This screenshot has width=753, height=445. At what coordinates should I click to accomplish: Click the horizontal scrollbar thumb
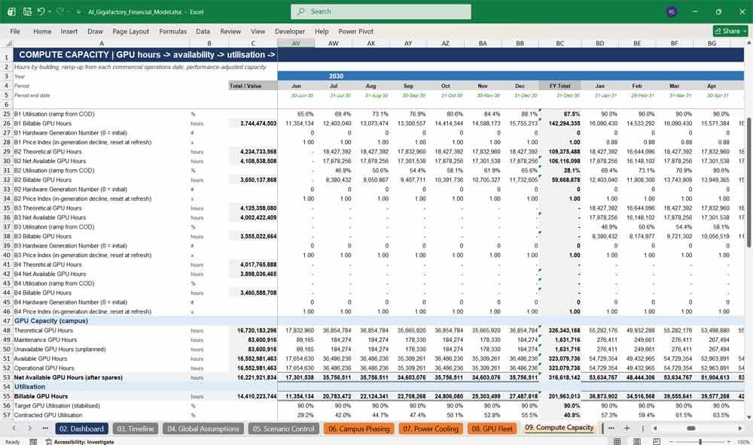(x=691, y=428)
